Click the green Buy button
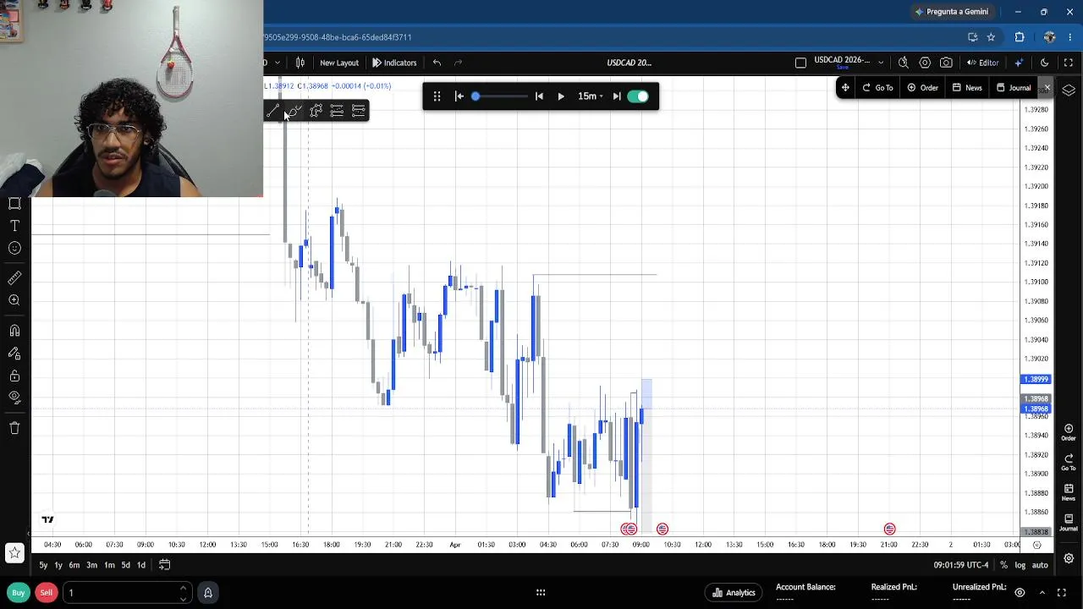 pos(18,593)
